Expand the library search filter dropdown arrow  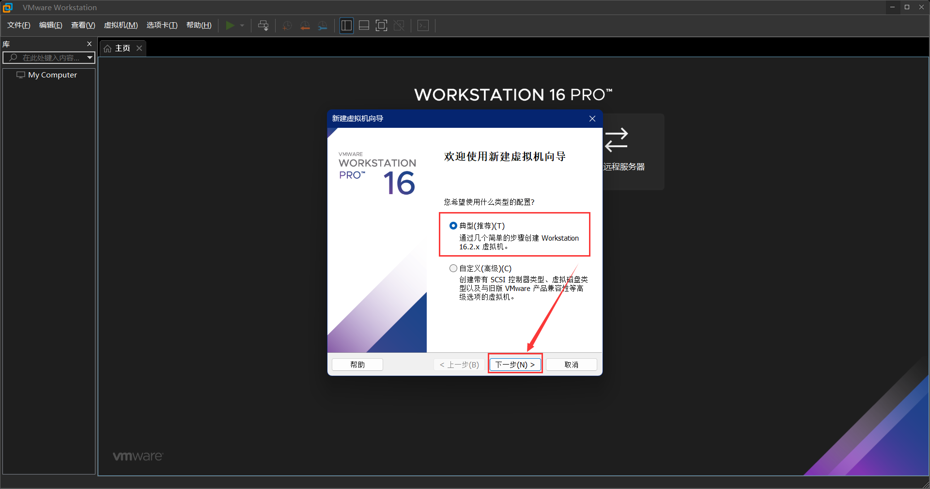90,58
